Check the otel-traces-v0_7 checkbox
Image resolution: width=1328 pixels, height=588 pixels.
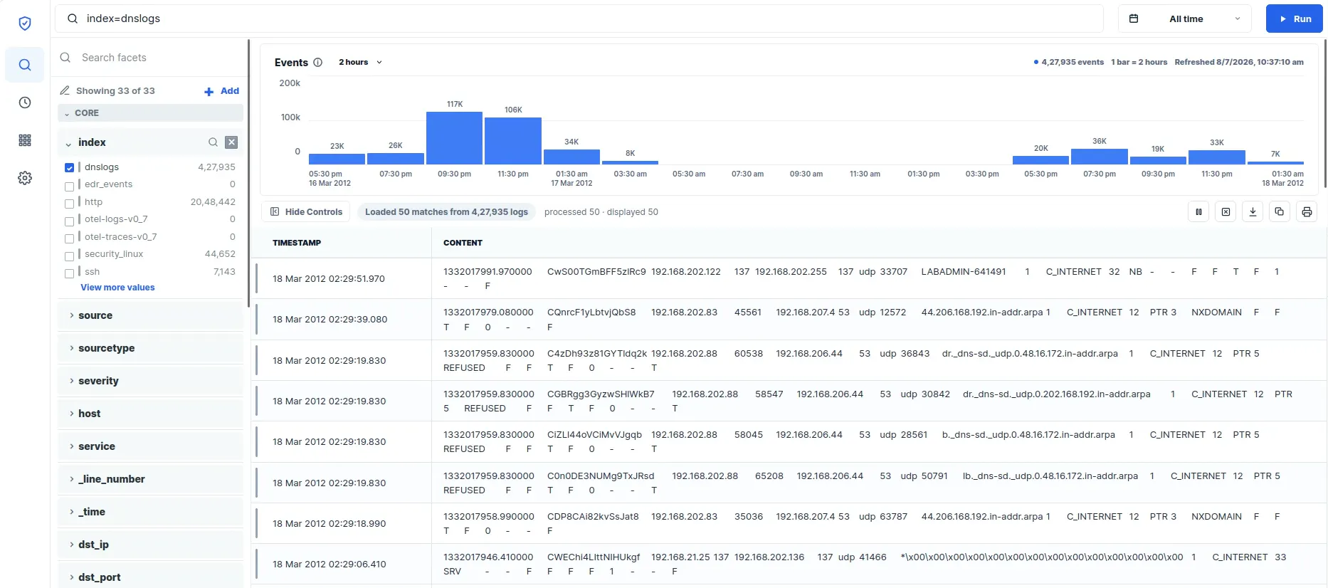(69, 238)
